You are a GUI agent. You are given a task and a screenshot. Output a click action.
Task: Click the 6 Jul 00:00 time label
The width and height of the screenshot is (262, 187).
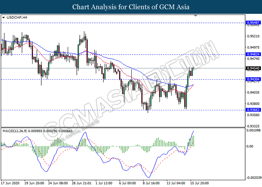click(x=128, y=183)
